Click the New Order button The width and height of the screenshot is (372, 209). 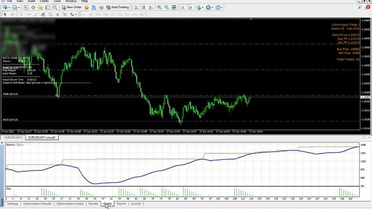pos(71,8)
